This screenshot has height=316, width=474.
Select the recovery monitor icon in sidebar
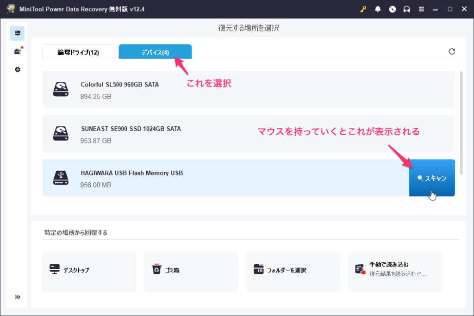[x=18, y=33]
